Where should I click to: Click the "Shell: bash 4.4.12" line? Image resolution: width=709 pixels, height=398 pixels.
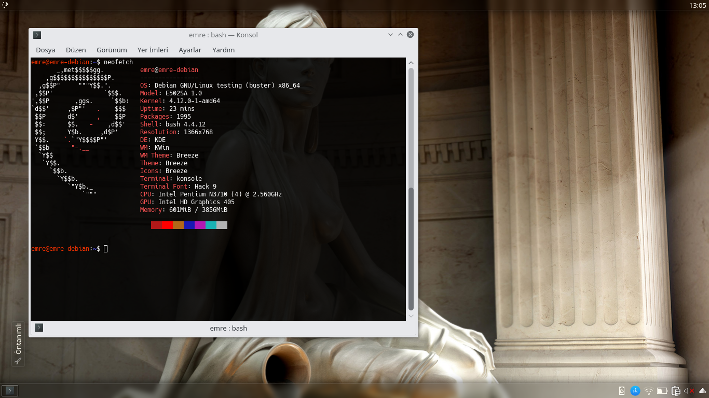coord(173,124)
